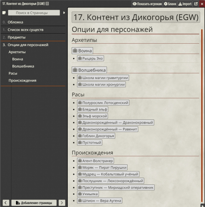The height and width of the screenshot is (207, 205).
Task: Go to next page with right chevron
Action: (62, 203)
